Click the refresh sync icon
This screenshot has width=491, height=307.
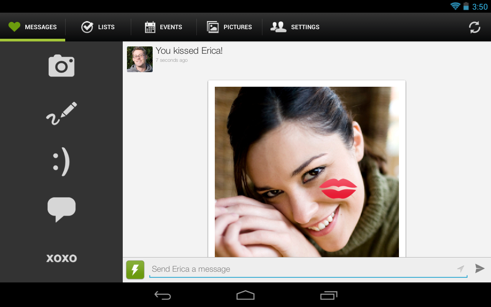point(475,27)
